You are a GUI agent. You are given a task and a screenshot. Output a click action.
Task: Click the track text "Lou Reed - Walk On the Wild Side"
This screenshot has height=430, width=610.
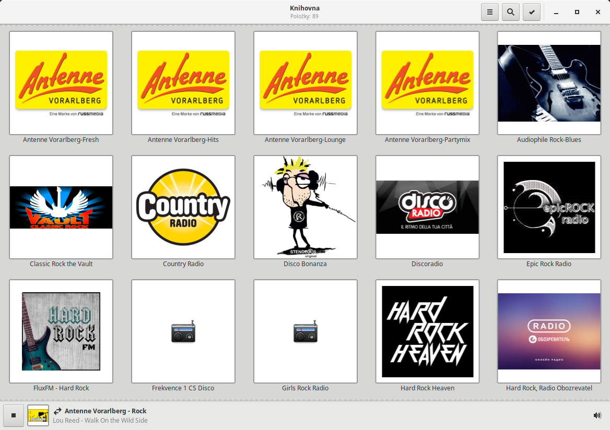point(100,420)
